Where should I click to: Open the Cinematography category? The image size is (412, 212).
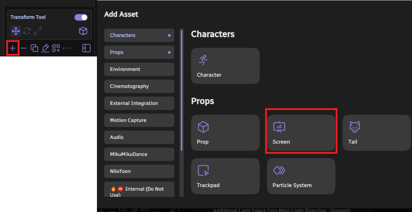139,86
